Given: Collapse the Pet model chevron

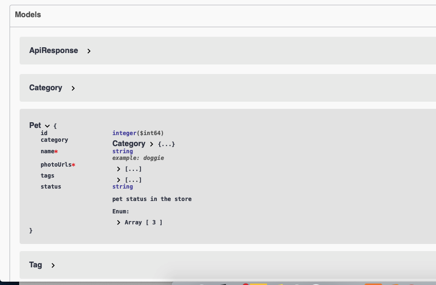Looking at the screenshot, I should (x=47, y=126).
